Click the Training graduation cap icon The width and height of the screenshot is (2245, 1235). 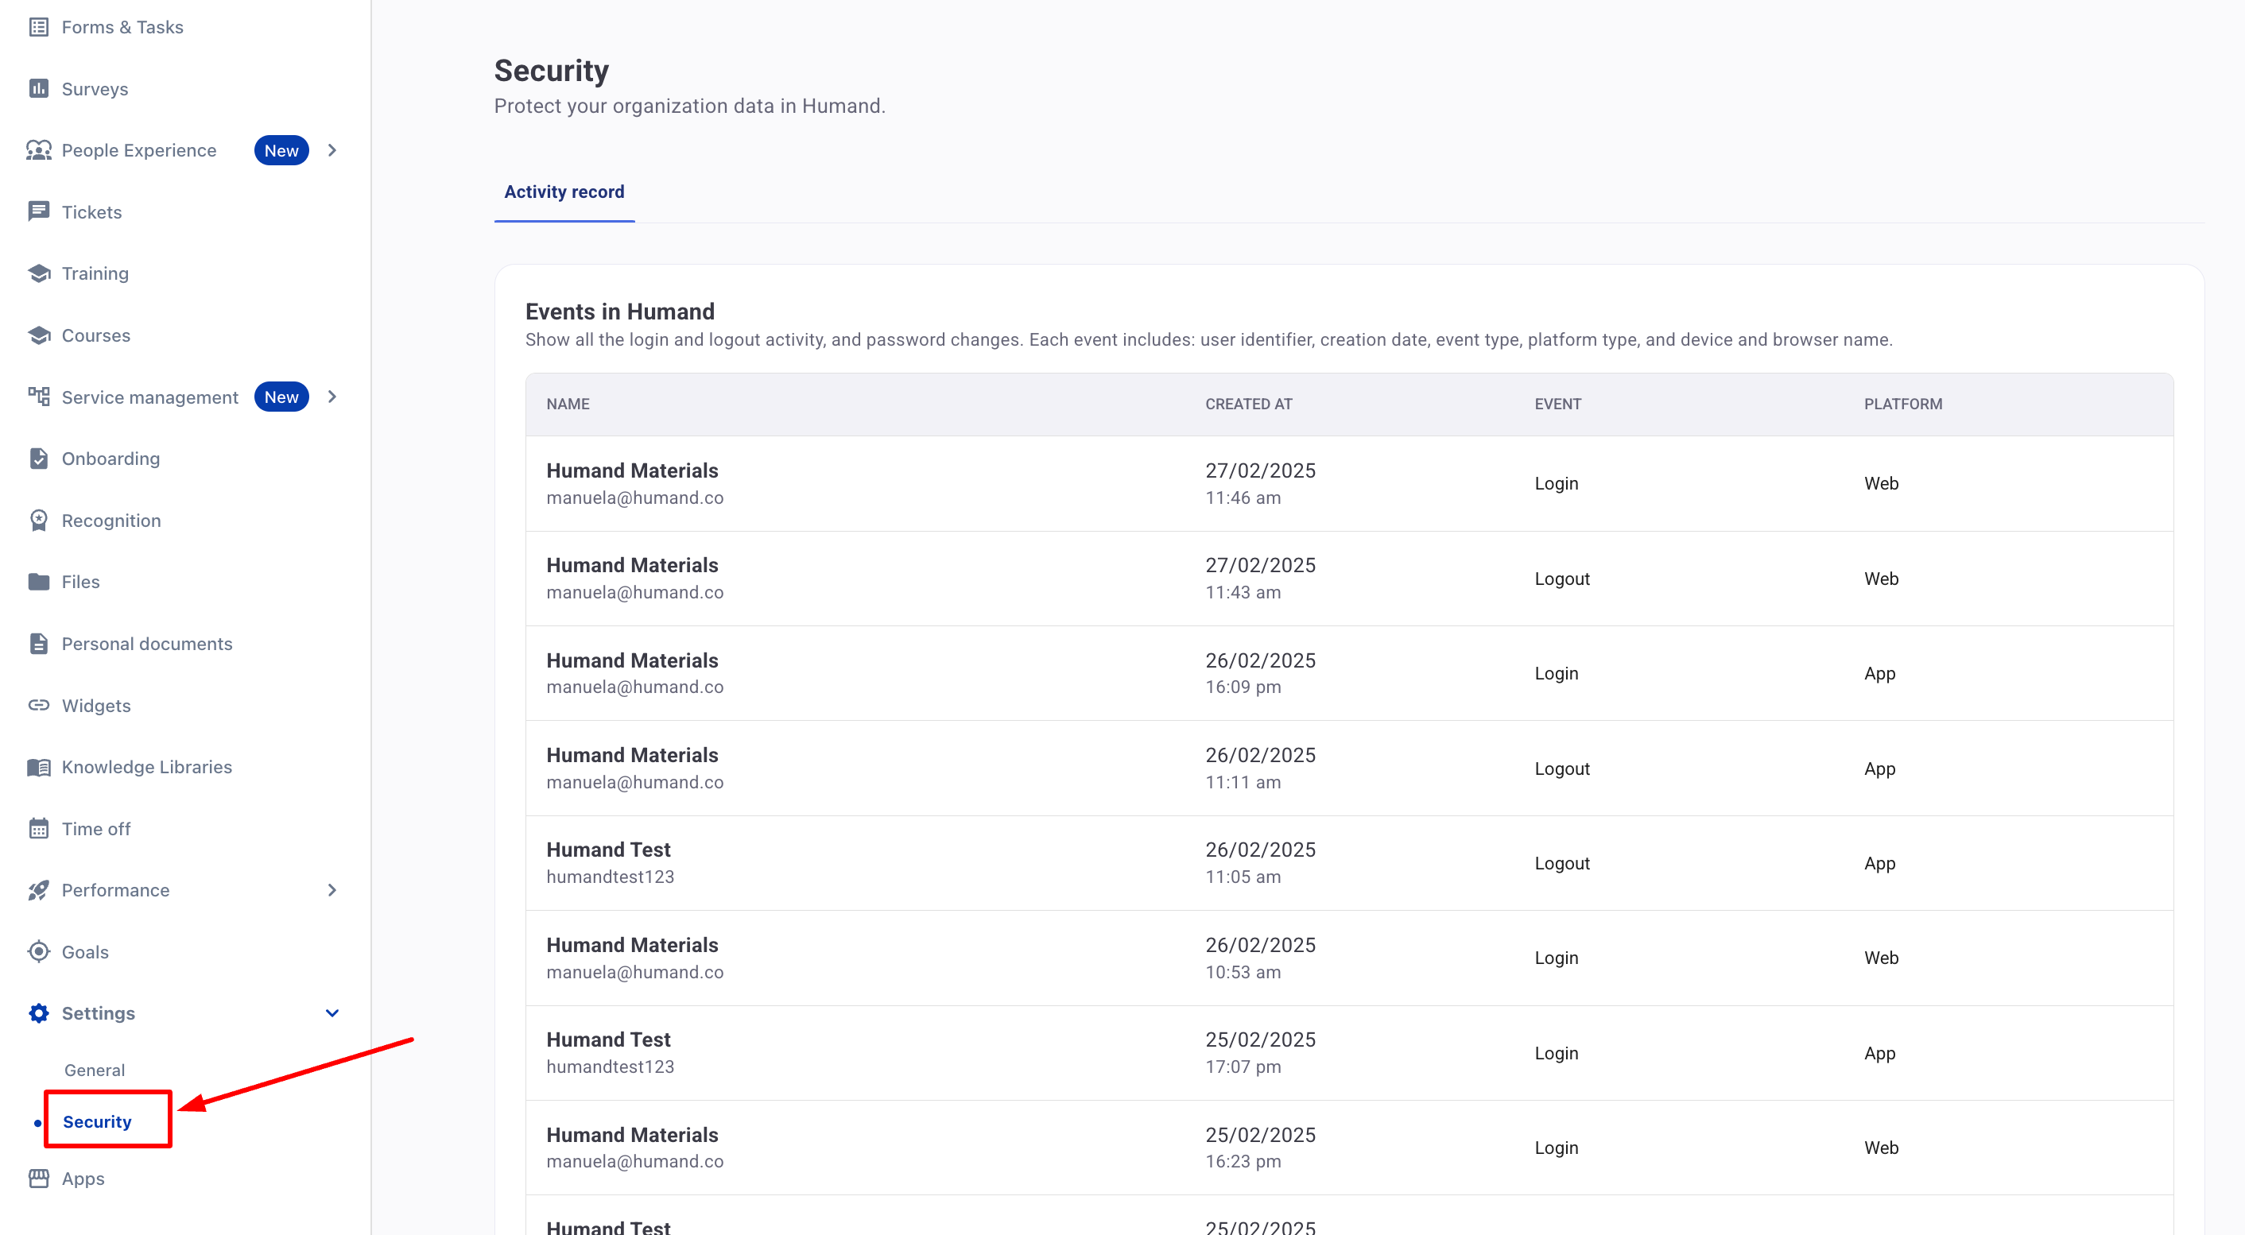(38, 273)
